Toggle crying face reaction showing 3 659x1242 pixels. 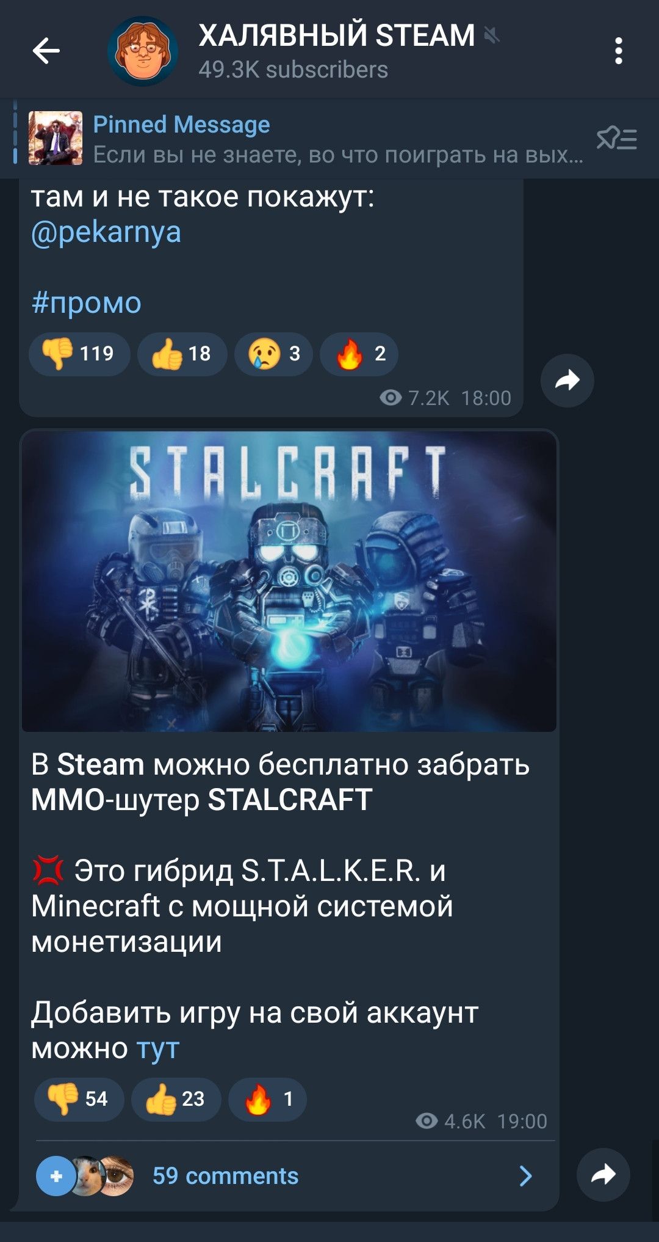273,354
